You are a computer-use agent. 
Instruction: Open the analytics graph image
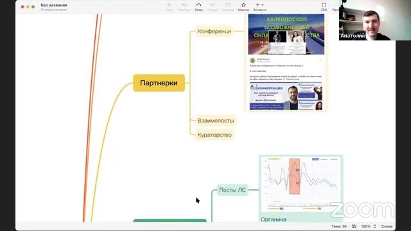(x=301, y=184)
